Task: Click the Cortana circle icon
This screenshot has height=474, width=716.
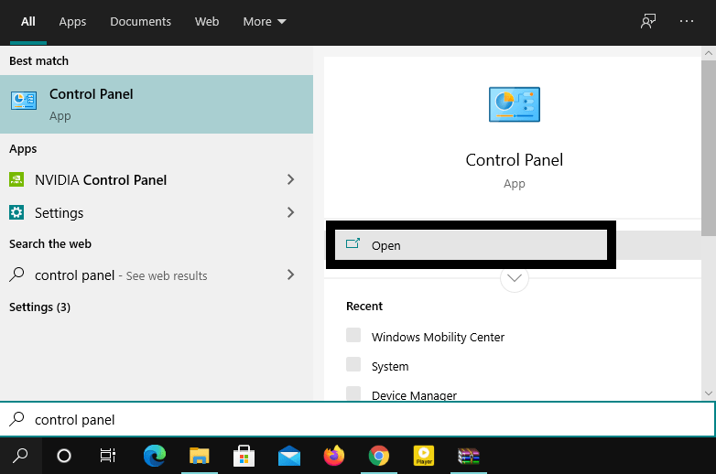Action: click(64, 455)
